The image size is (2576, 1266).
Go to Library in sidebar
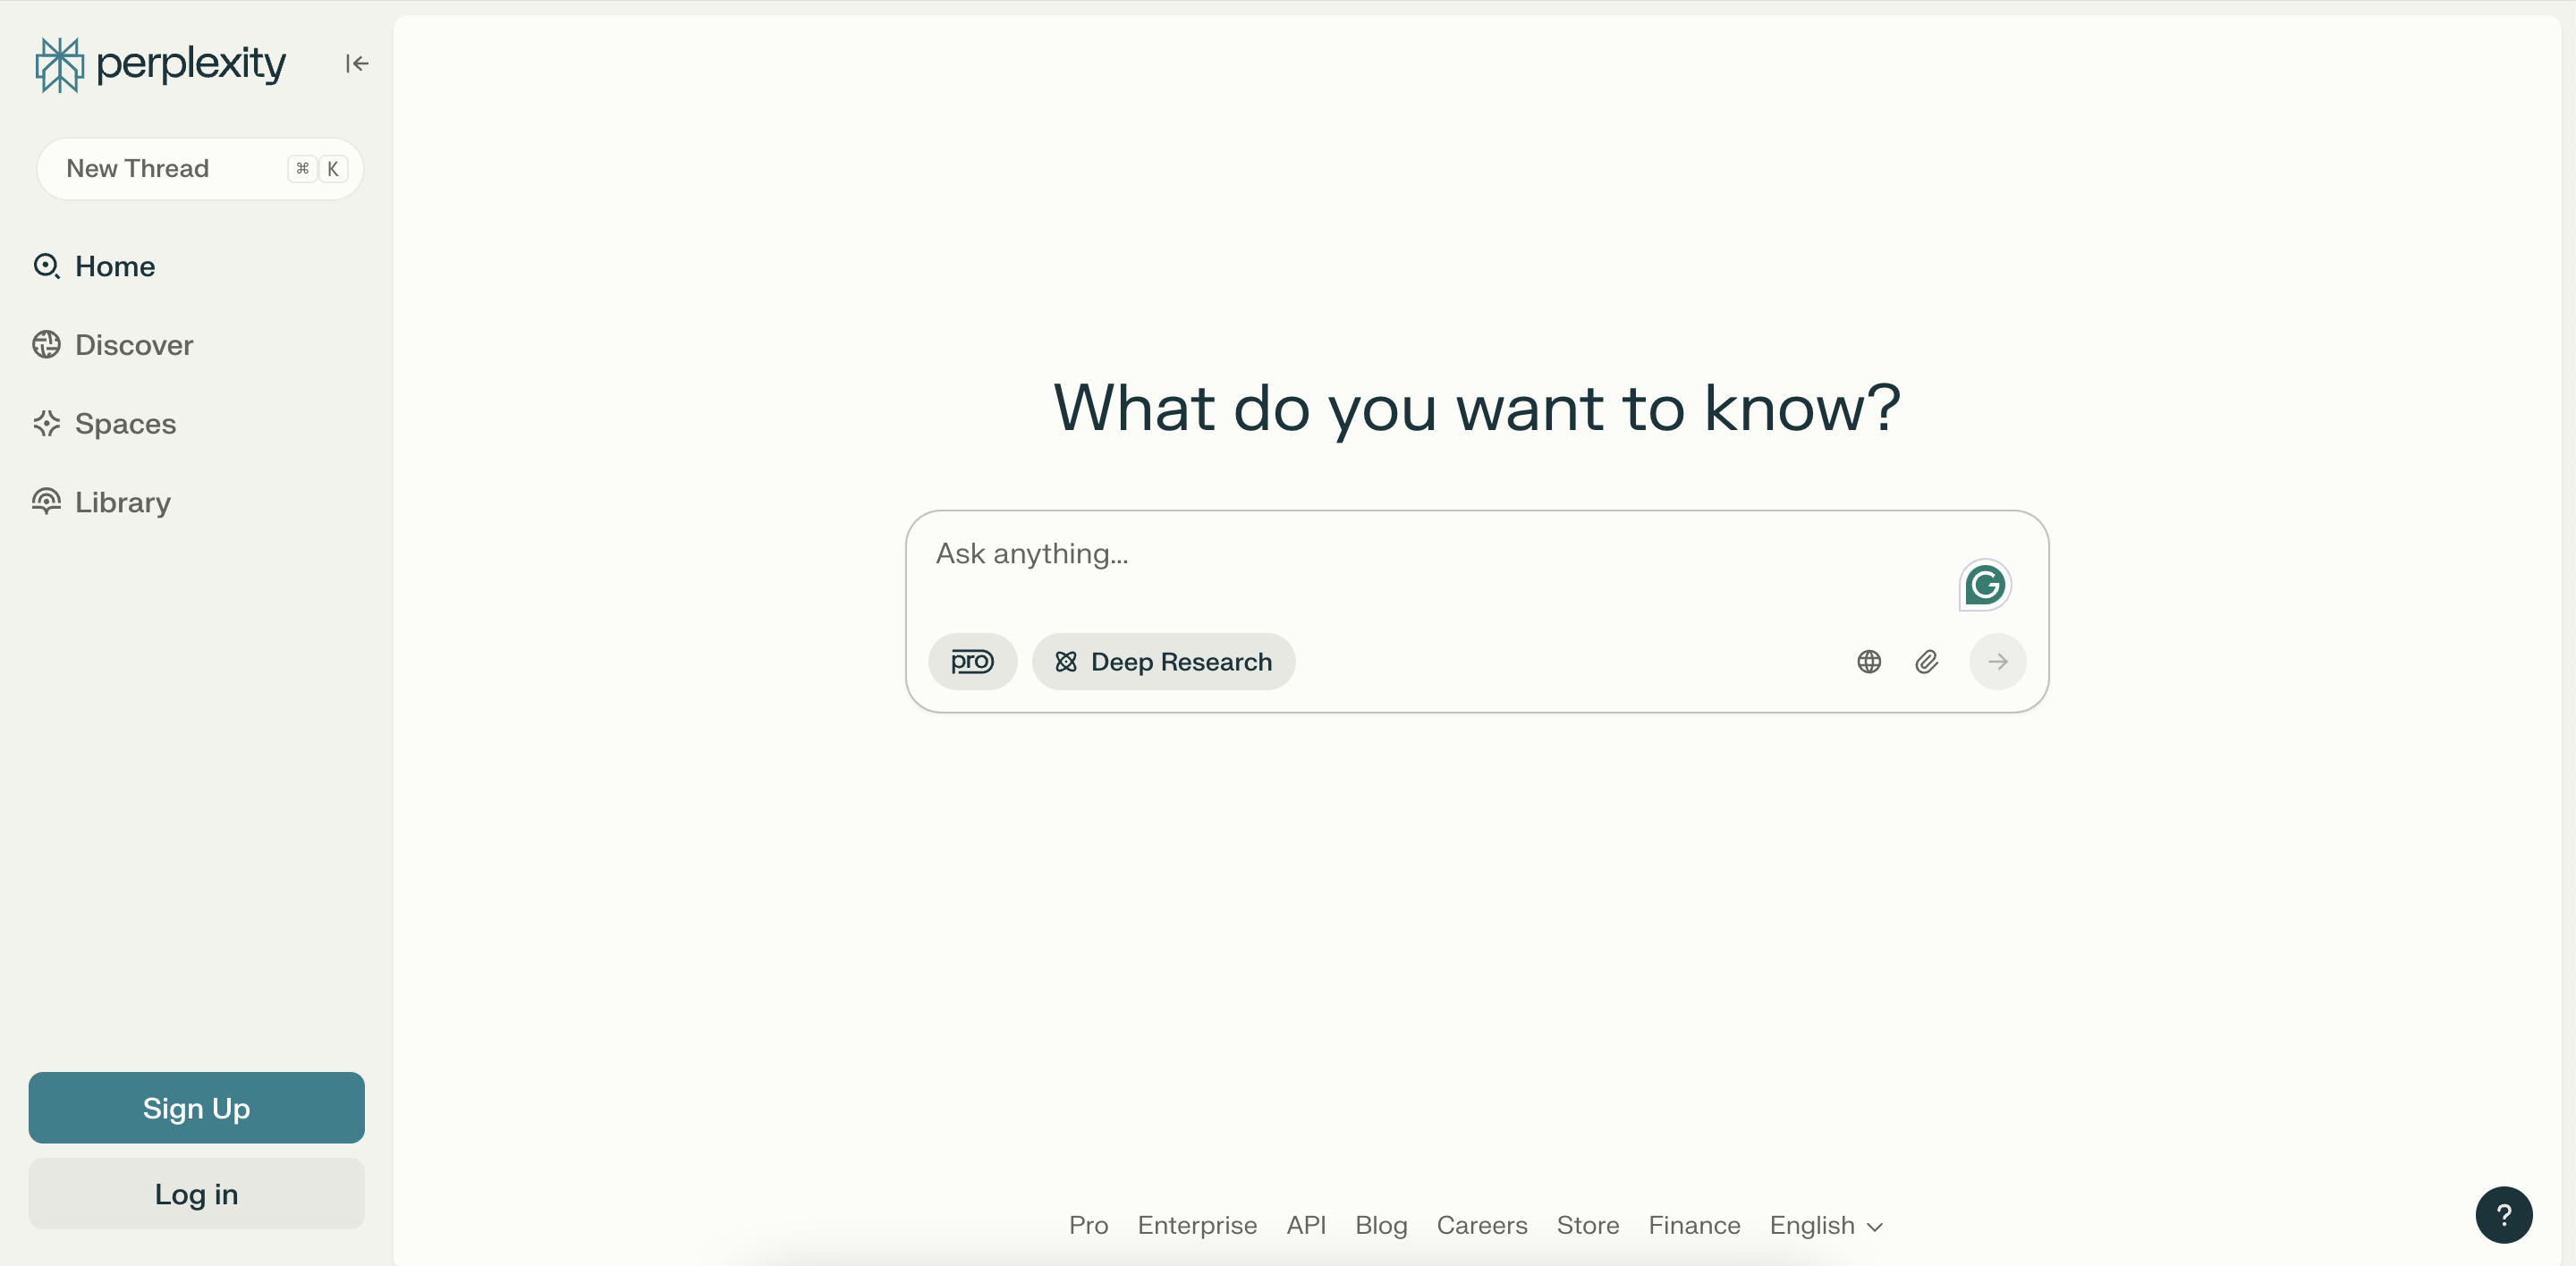pyautogui.click(x=122, y=502)
